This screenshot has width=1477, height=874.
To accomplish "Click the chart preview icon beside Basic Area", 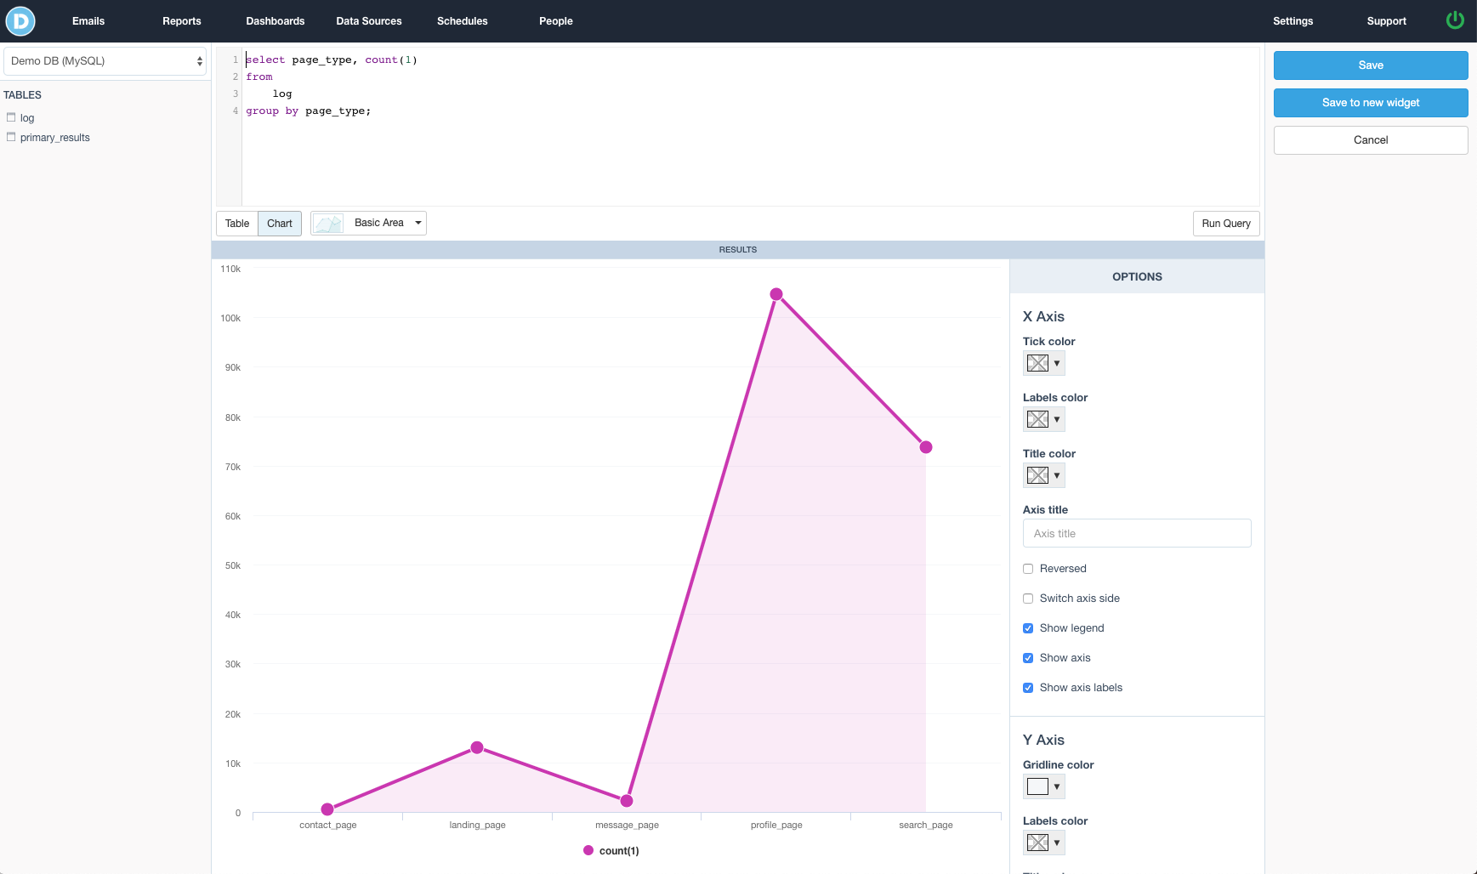I will tap(328, 223).
